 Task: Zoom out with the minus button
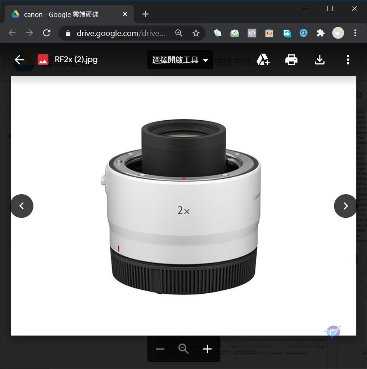(160, 349)
